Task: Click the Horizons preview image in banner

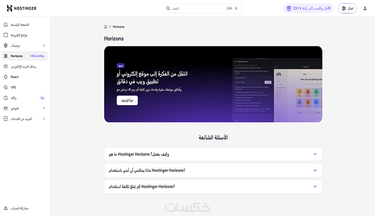Action: click(277, 91)
